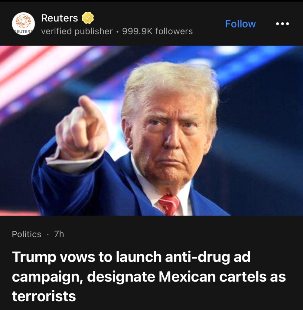Open the article photo of the pointing man
Viewport: 303px width, 310px height.
(x=151, y=130)
